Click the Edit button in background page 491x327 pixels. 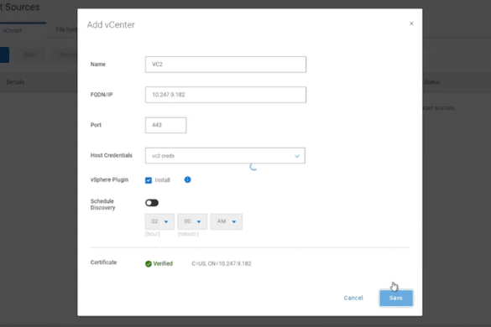(29, 54)
